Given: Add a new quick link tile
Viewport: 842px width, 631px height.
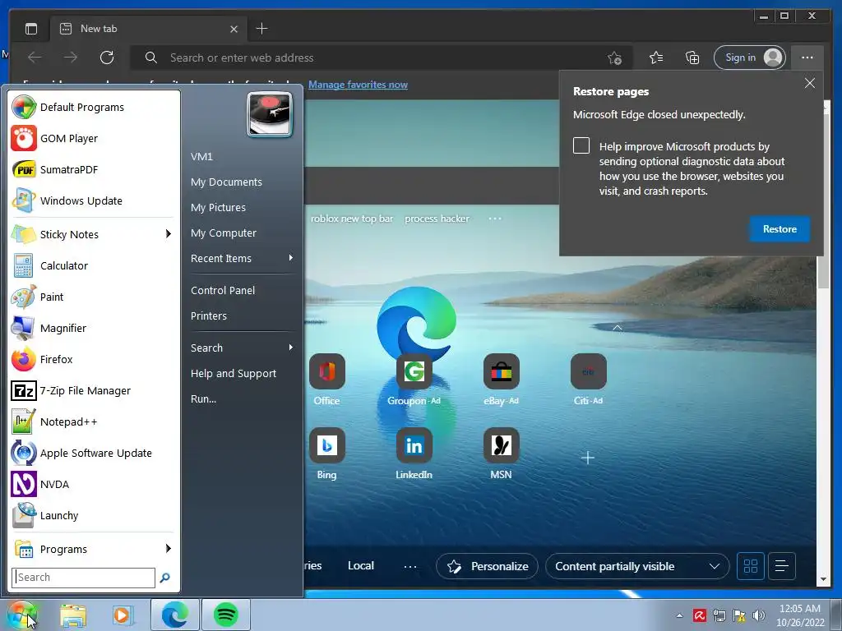Looking at the screenshot, I should coord(588,458).
